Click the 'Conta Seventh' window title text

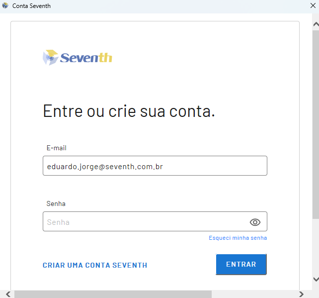click(x=31, y=6)
